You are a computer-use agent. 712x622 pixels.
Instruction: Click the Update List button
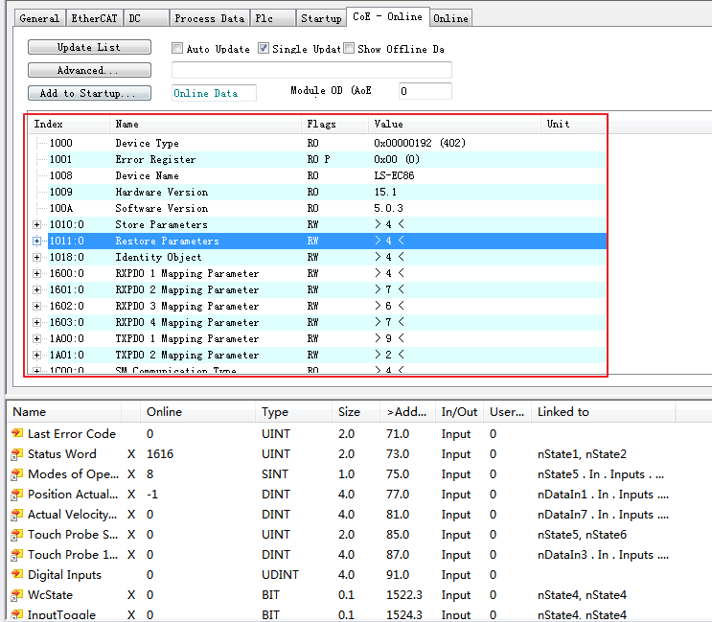tap(89, 47)
